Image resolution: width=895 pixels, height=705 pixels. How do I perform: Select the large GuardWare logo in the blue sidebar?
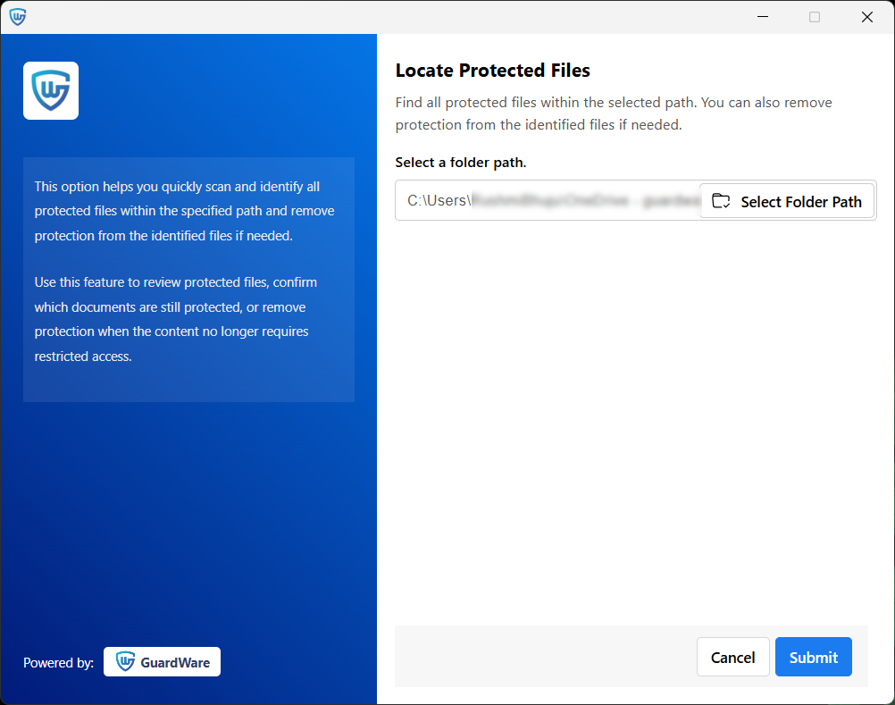(50, 90)
